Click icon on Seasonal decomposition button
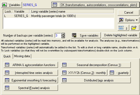 pyautogui.click(x=64, y=65)
